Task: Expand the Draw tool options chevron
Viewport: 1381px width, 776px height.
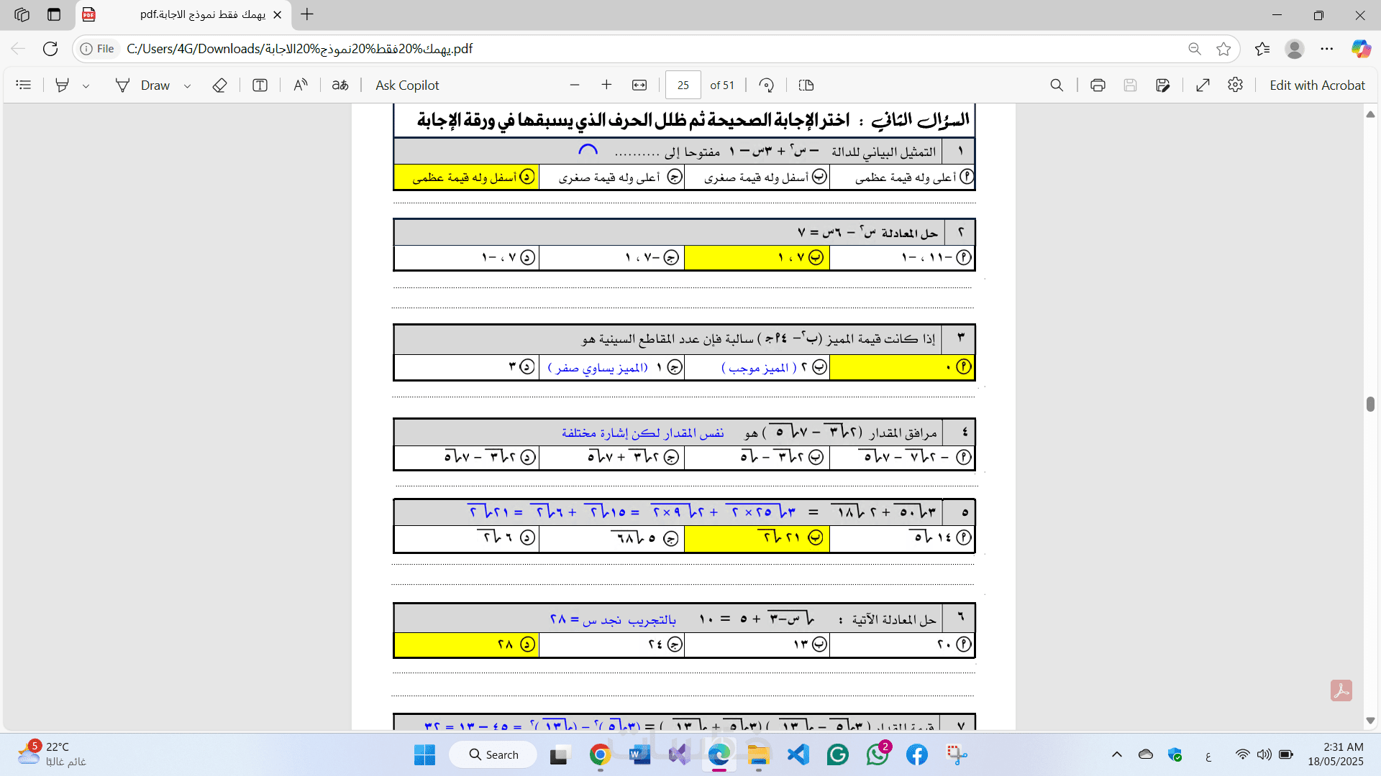Action: (188, 86)
